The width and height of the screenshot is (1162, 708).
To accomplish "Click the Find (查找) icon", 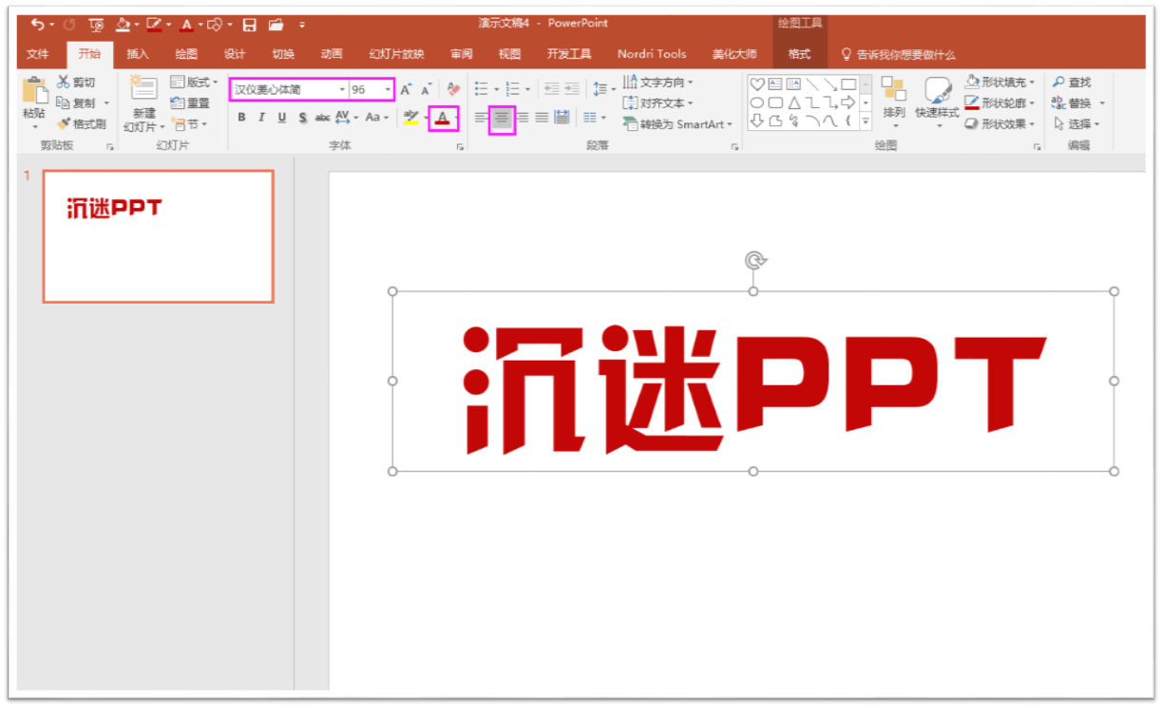I will pos(1076,82).
